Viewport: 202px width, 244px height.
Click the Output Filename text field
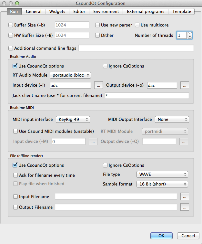coord(116,207)
